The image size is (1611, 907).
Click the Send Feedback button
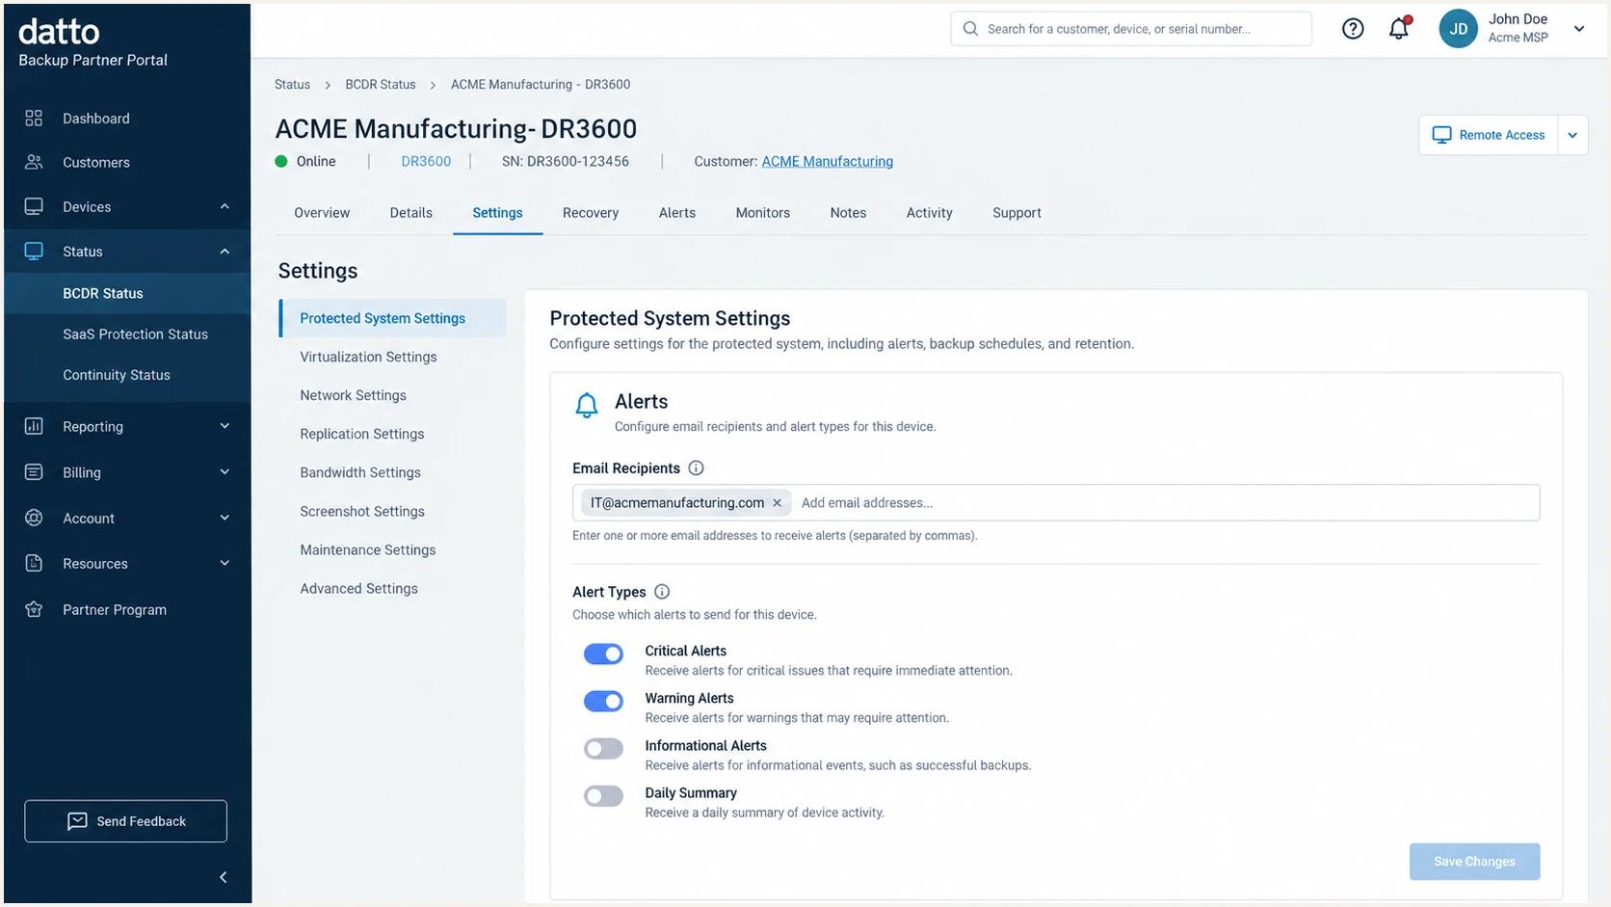pos(125,821)
